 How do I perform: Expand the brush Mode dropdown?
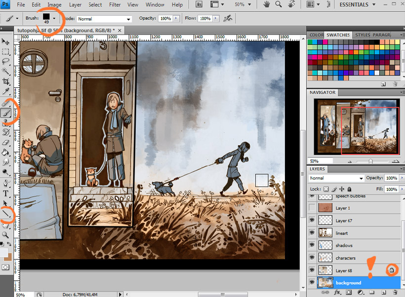[x=104, y=19]
